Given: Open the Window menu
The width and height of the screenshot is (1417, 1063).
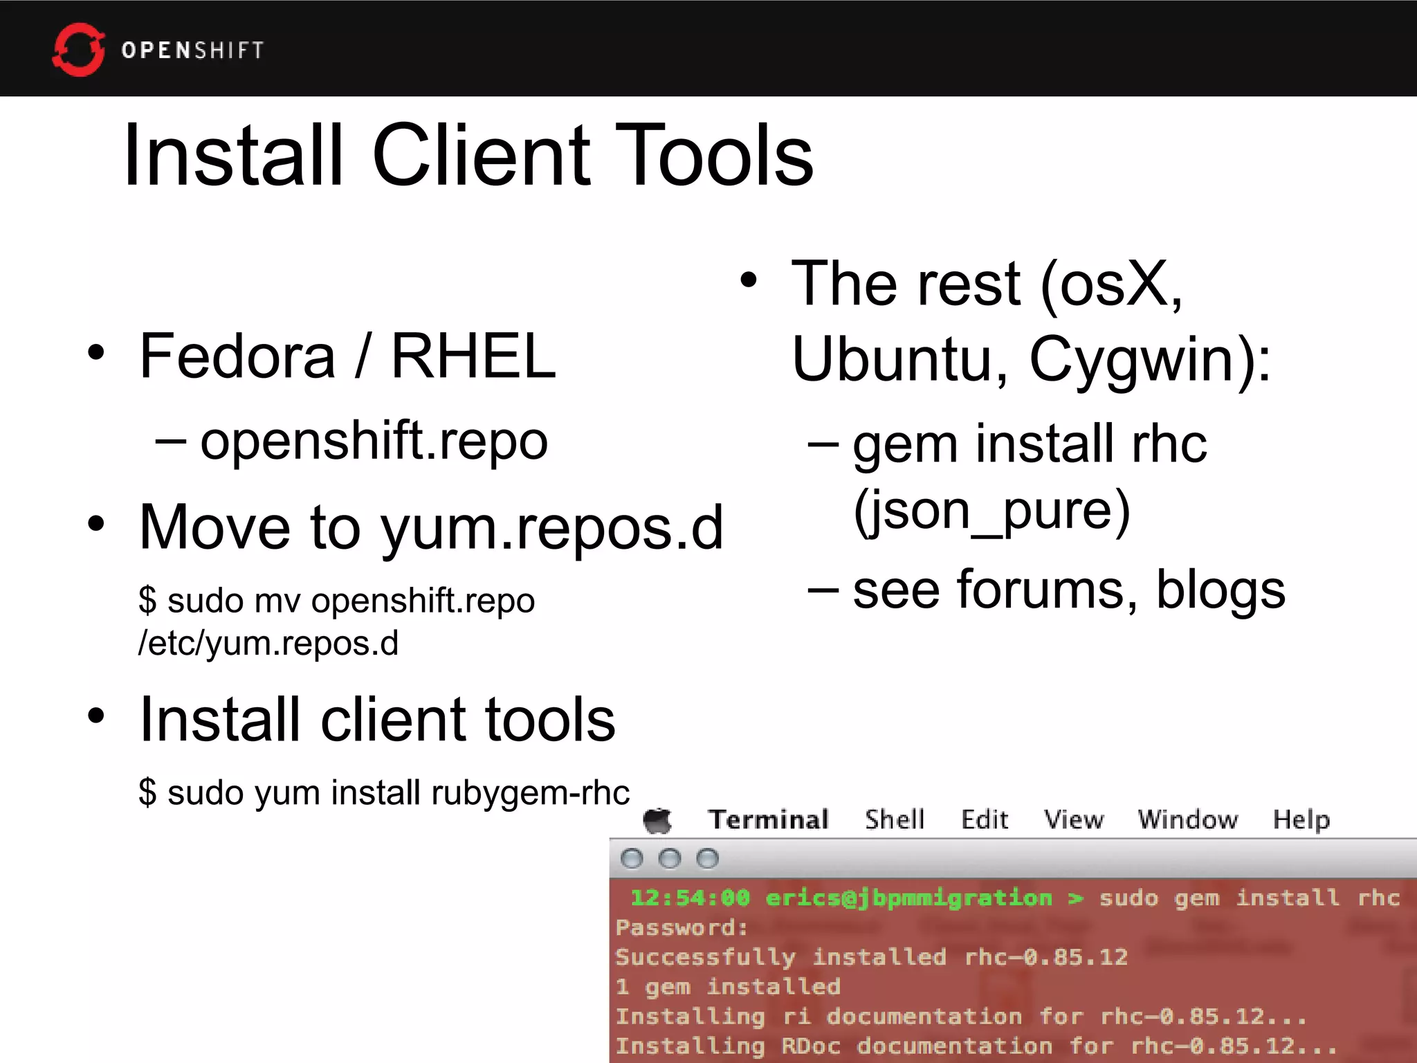Looking at the screenshot, I should (1188, 819).
